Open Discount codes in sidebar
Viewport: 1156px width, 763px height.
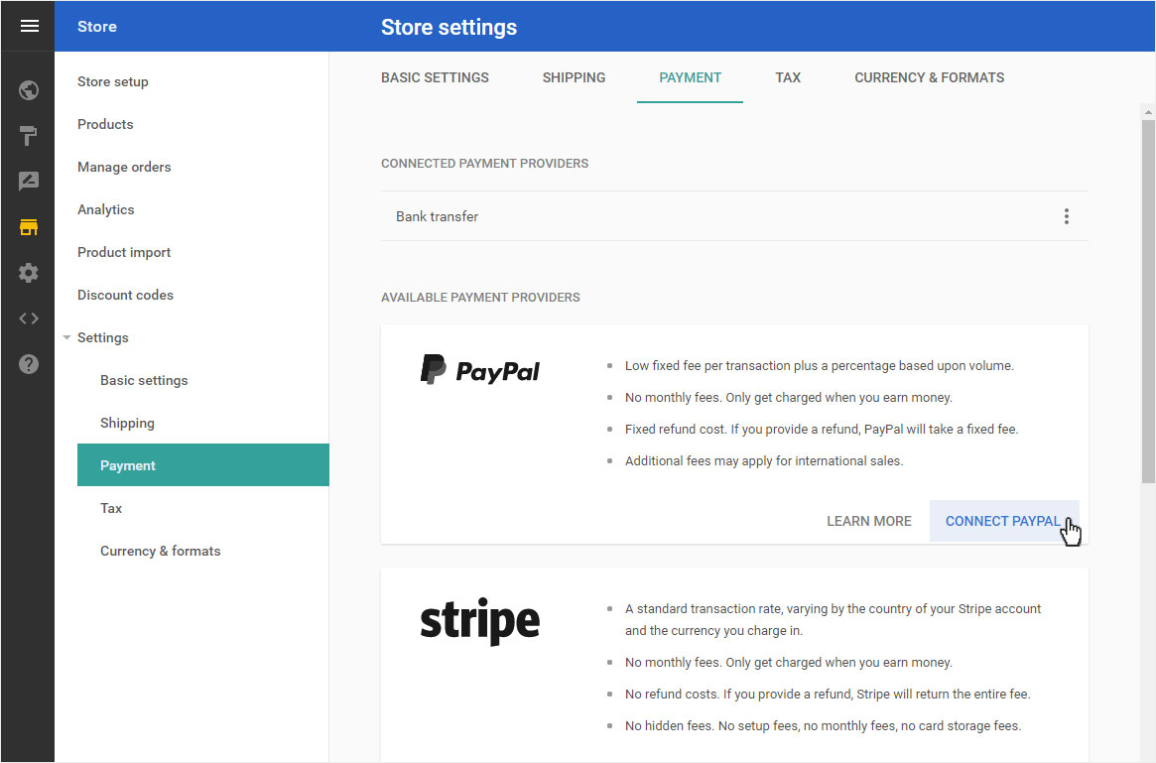pyautogui.click(x=125, y=295)
